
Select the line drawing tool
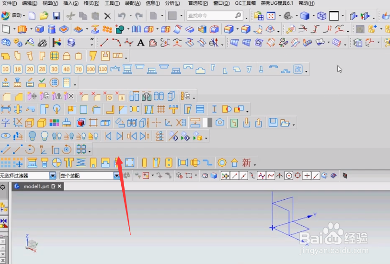coord(104,43)
